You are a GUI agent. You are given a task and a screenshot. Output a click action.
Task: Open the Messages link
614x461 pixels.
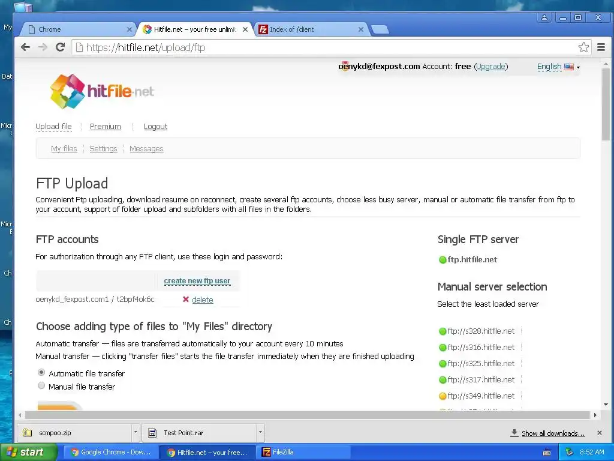pyautogui.click(x=146, y=149)
